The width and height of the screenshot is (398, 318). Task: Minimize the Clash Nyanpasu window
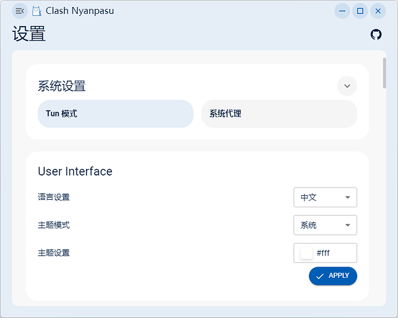[342, 11]
